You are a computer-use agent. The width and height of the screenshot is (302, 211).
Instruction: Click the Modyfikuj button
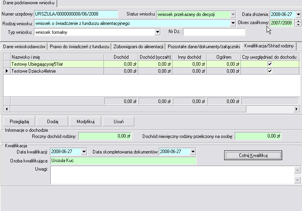pos(86,122)
